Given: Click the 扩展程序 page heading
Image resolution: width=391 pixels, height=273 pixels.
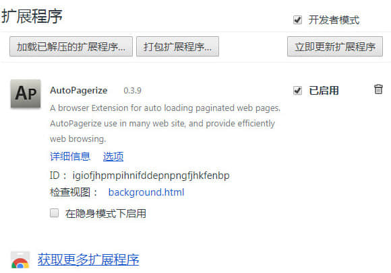Looking at the screenshot, I should click(x=32, y=16).
